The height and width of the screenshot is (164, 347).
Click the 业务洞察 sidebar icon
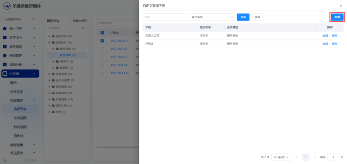pos(5,47)
